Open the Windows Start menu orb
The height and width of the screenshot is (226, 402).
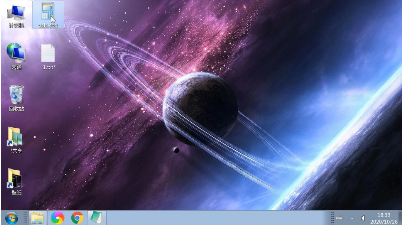click(x=11, y=218)
